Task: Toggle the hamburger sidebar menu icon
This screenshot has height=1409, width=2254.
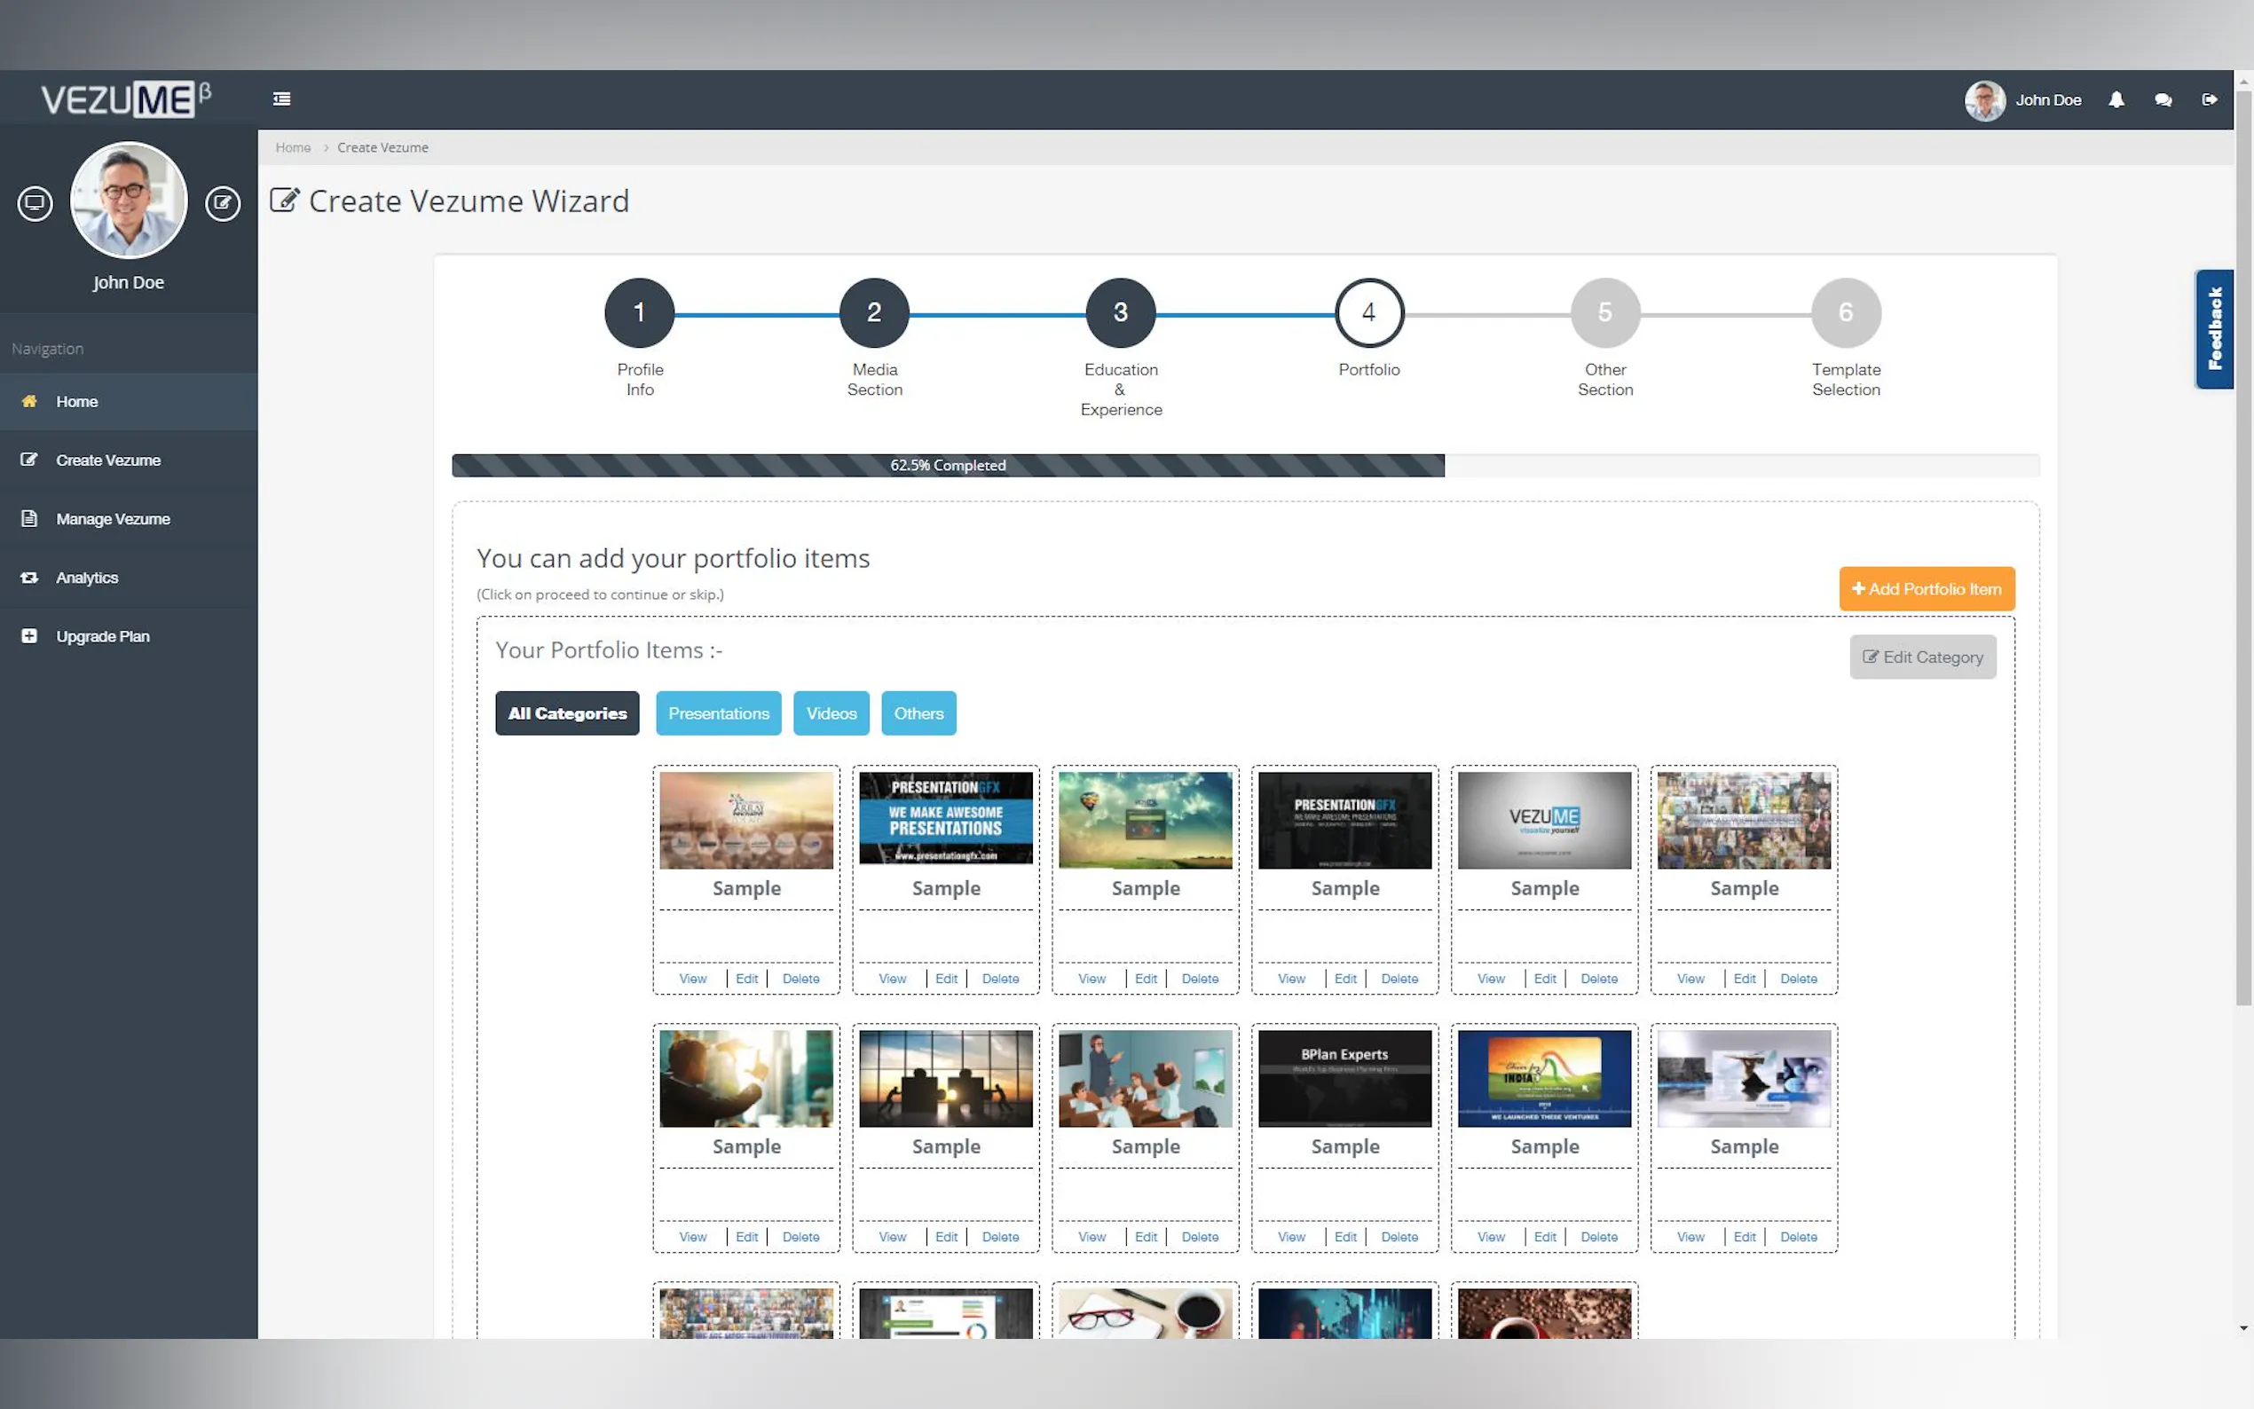Action: click(x=281, y=98)
